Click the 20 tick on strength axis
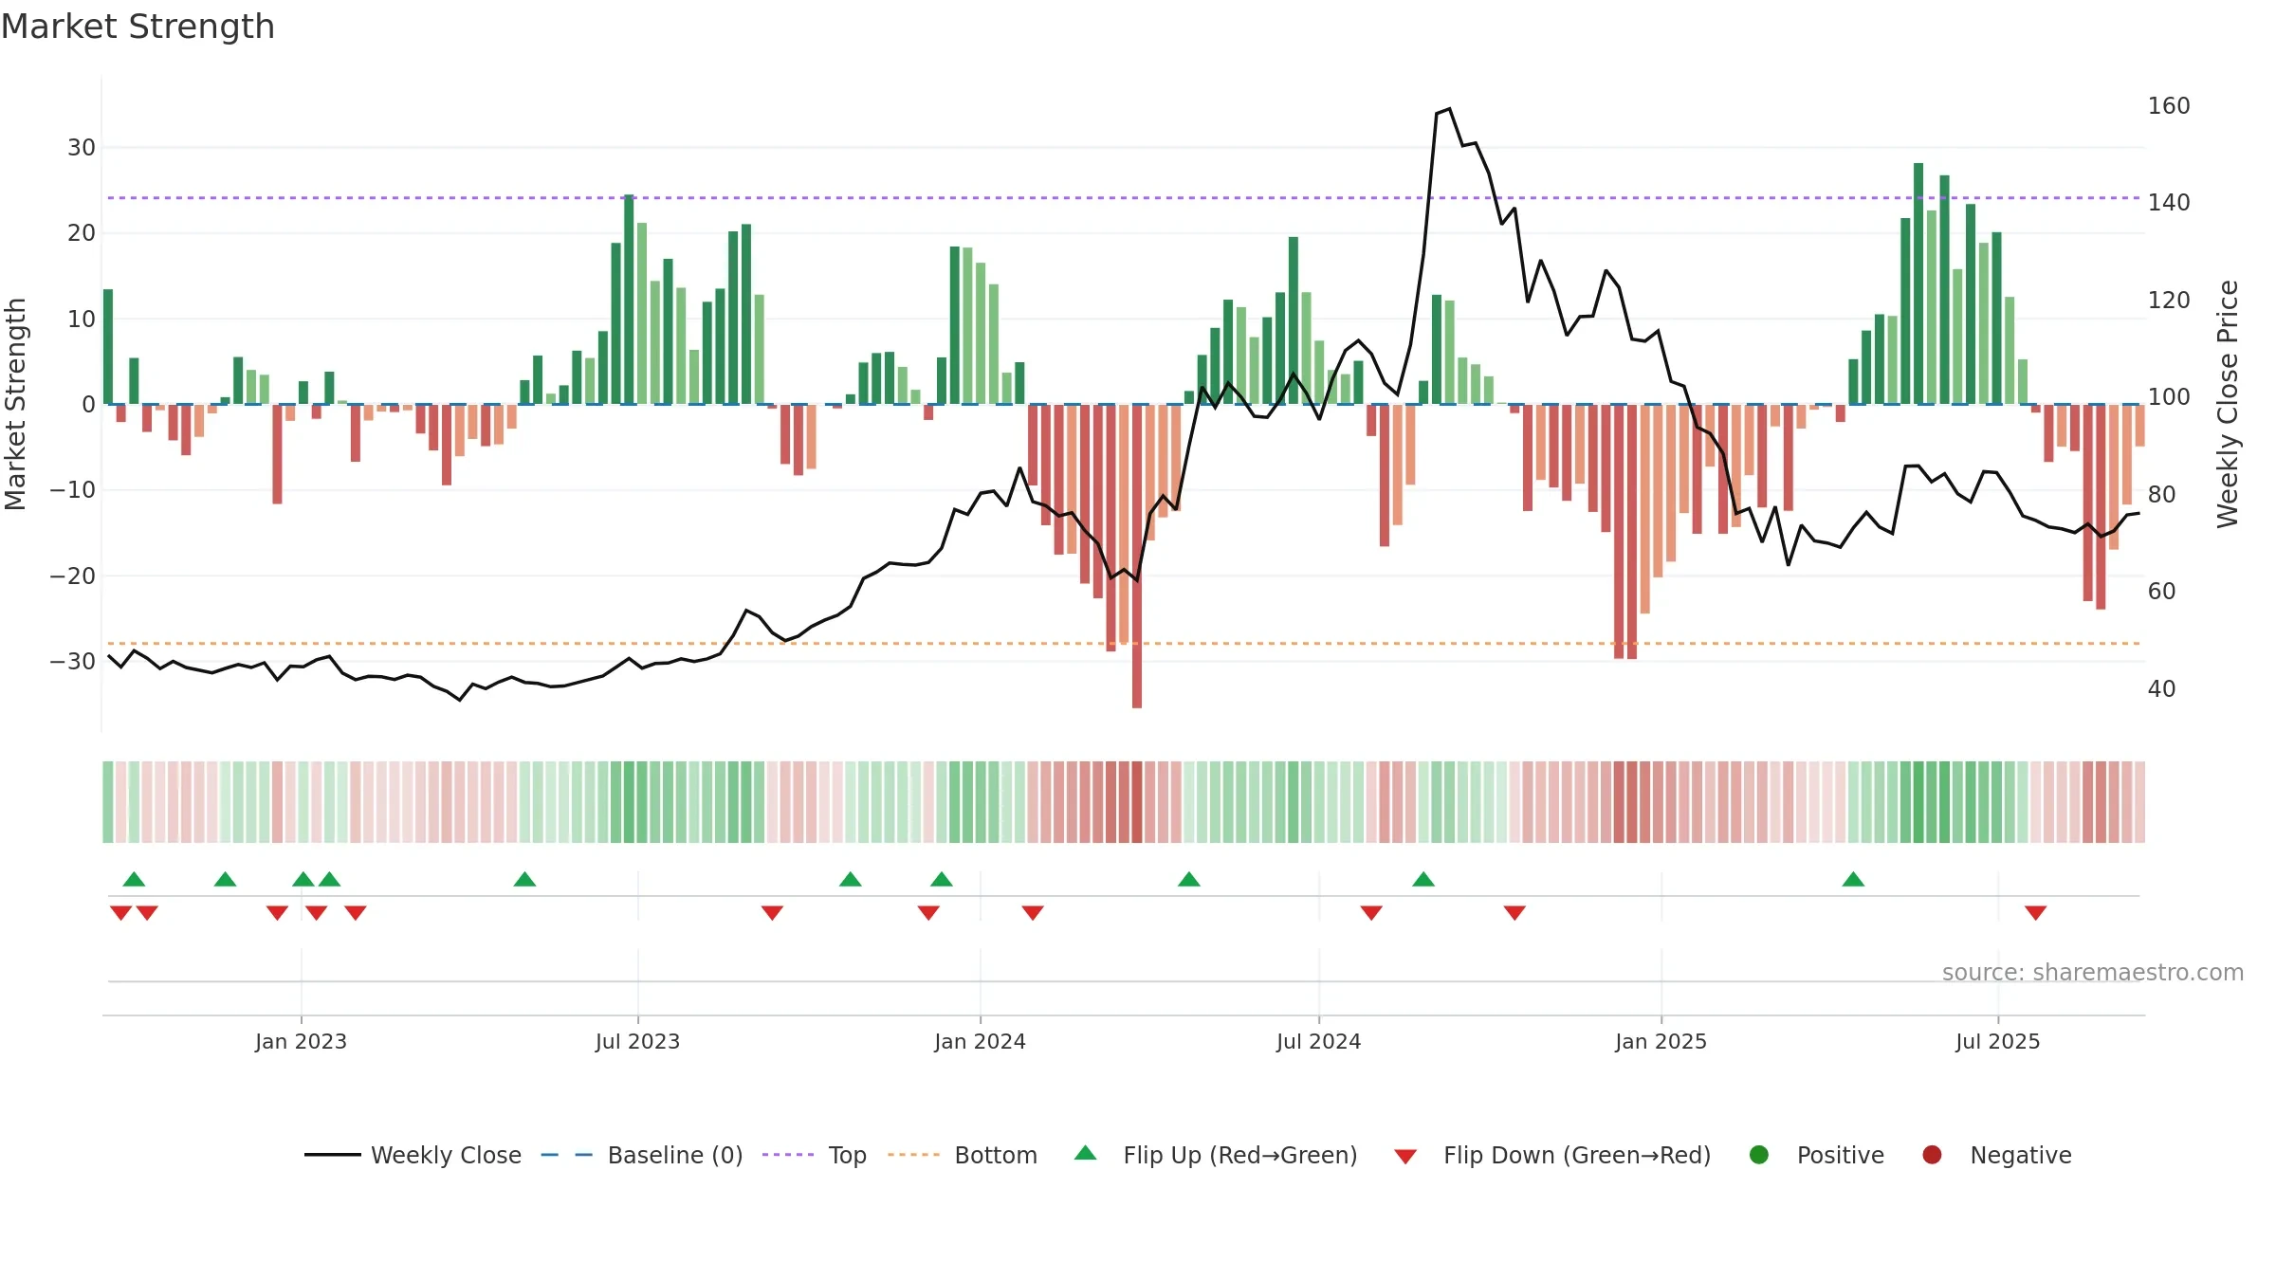Screen dimensions: 2276x1280 click(x=82, y=232)
